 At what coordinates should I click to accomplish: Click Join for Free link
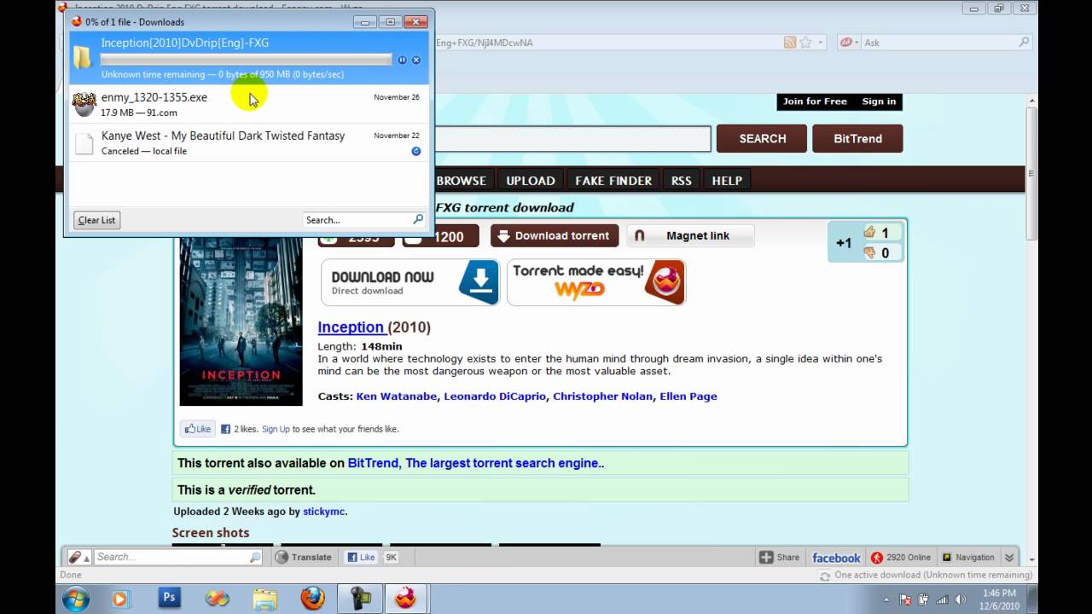(815, 101)
